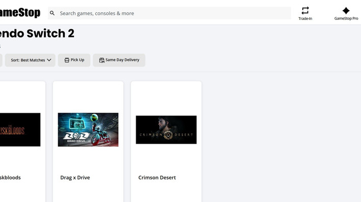Viewport: 361px width, 202px height.
Task: Open the Drag x Drive cover thumbnail
Action: (88, 129)
